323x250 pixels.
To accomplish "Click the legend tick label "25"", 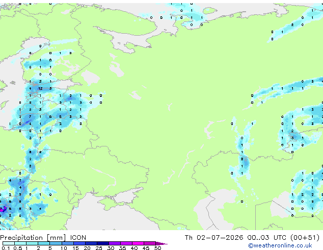I will [99, 248].
